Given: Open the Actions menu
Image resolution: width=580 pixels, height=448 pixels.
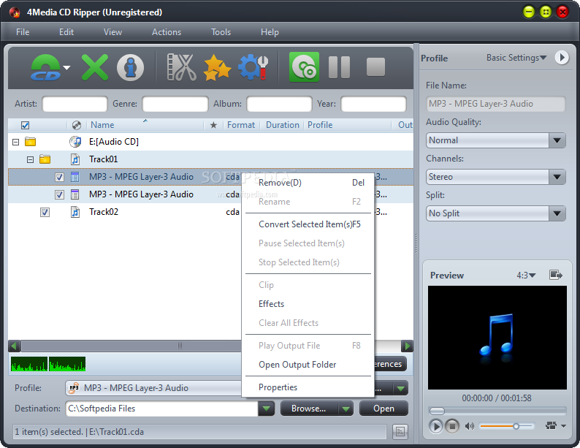Looking at the screenshot, I should tap(167, 32).
